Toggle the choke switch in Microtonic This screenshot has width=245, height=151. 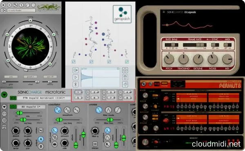tap(41, 130)
